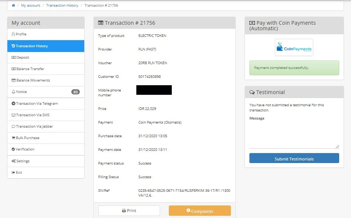The width and height of the screenshot is (351, 218).
Task: Click the SN/Ref value starting 0235-6547
Action: (184, 193)
